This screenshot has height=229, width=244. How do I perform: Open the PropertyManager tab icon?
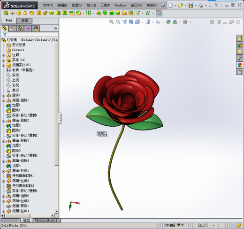(x=12, y=29)
